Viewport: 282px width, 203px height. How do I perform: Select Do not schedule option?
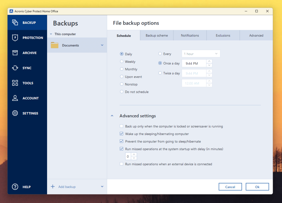[x=122, y=92]
